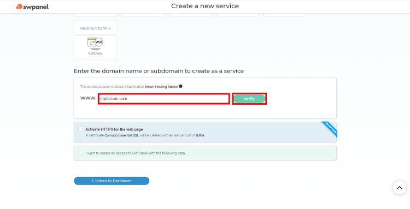
Task: Click the Verify button
Action: click(x=249, y=99)
